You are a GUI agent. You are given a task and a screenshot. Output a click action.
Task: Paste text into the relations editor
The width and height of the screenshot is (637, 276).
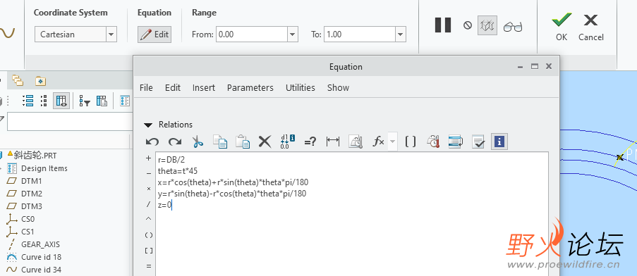[243, 142]
